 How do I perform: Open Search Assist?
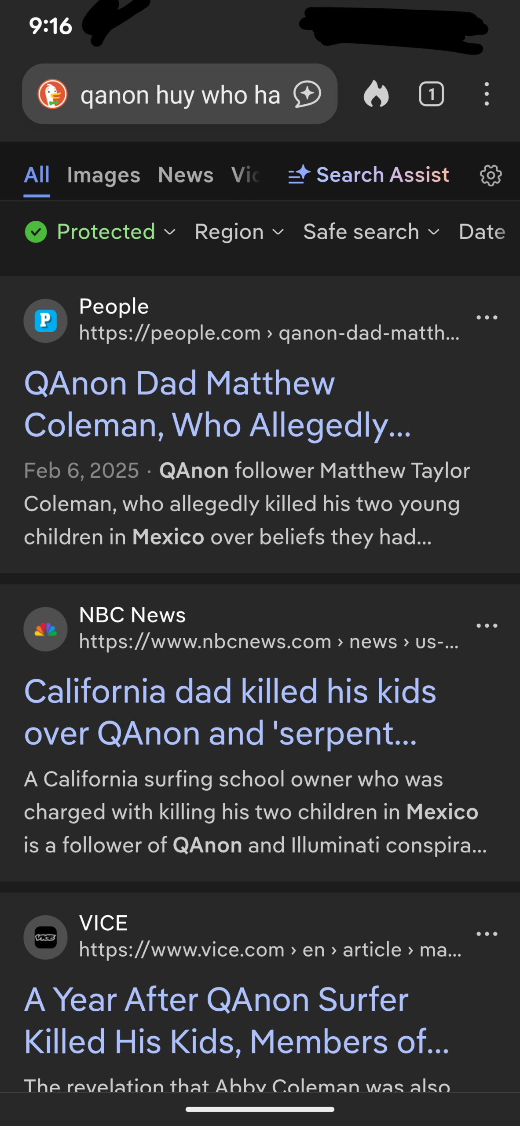click(369, 175)
